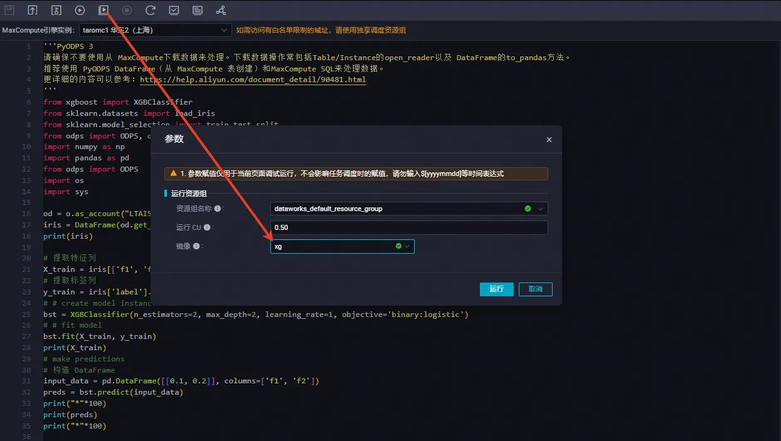781x441 pixels.
Task: Click green check icon in 镜像 field
Action: [x=398, y=246]
